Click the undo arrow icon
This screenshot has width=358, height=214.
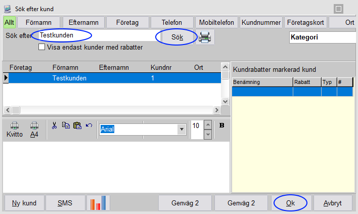click(88, 125)
